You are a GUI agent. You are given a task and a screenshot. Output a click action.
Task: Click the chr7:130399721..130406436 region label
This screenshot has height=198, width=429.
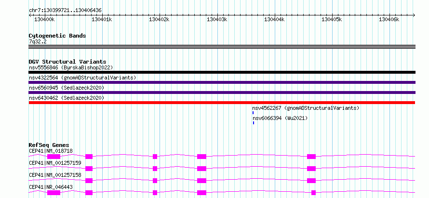[x=65, y=11]
